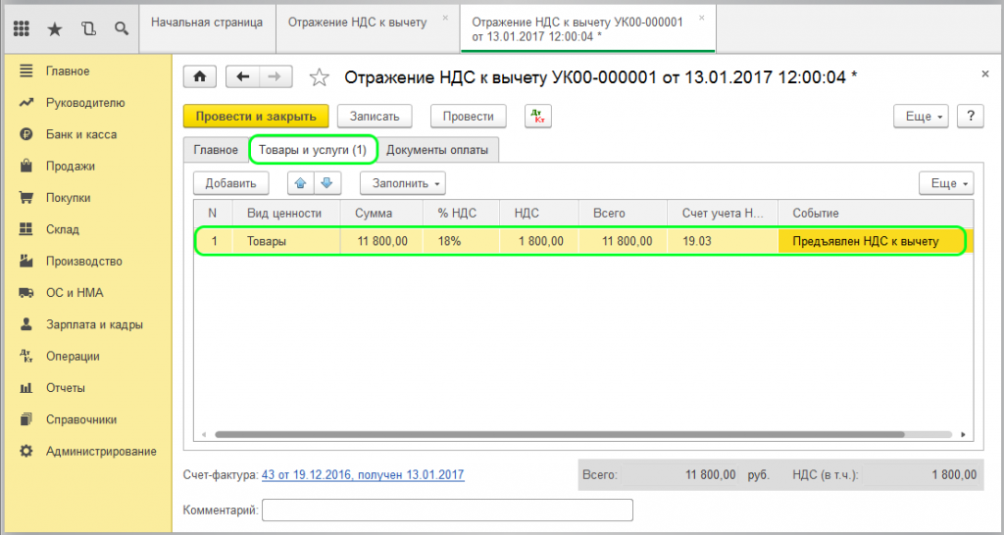Click the Событие column header

point(876,213)
